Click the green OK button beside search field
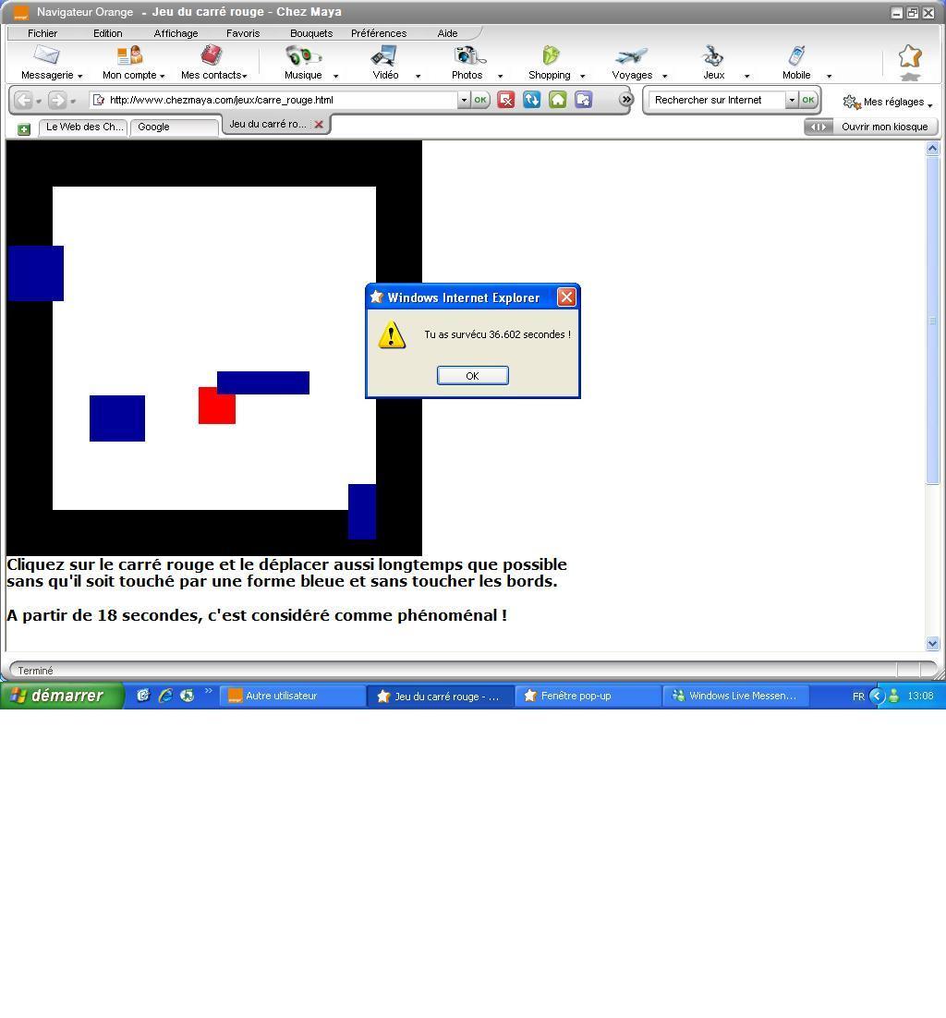Viewport: 946px width, 1018px height. 807,100
